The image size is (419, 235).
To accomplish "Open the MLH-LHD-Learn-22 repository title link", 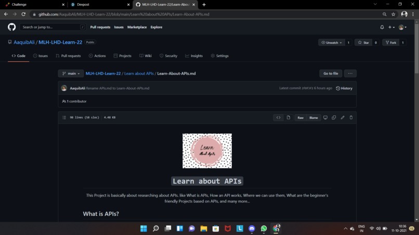I will click(x=60, y=43).
